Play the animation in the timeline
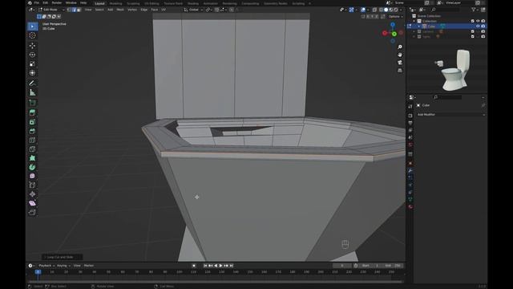This screenshot has width=513, height=289. click(221, 266)
